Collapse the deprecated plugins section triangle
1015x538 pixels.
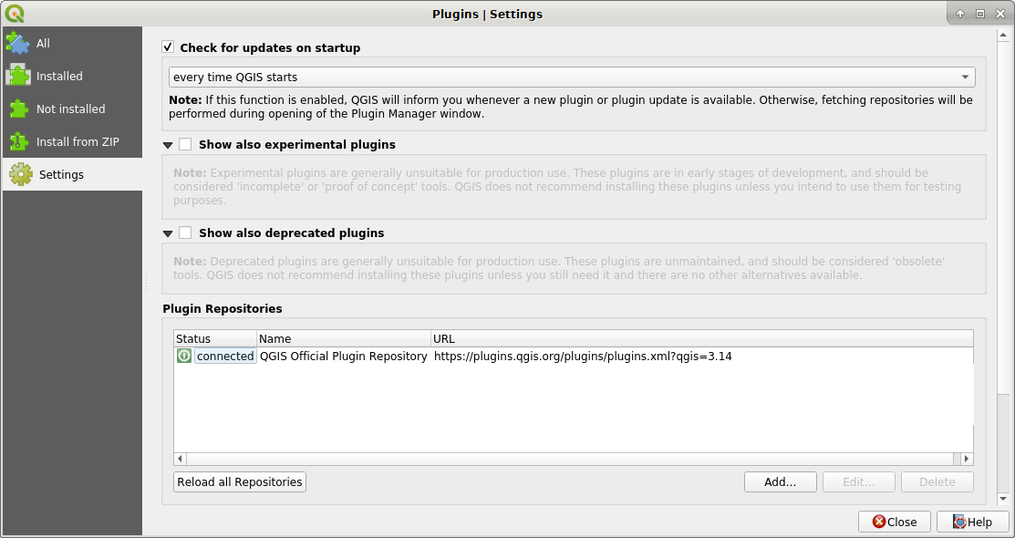pyautogui.click(x=168, y=233)
